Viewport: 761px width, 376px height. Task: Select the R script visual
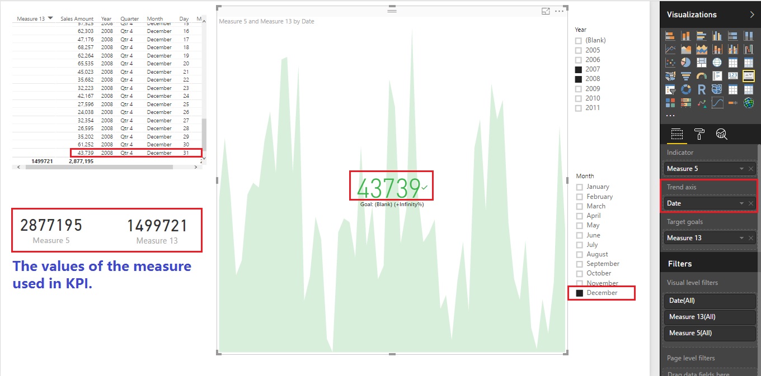701,89
